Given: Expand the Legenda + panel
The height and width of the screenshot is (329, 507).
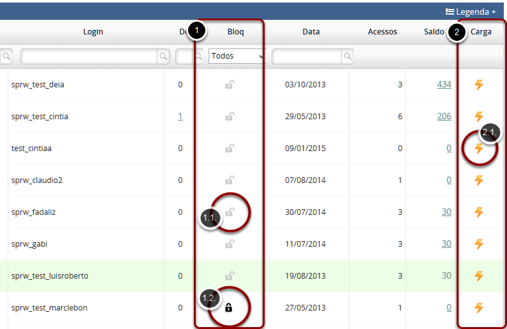Looking at the screenshot, I should (470, 11).
